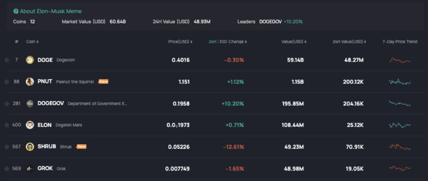The width and height of the screenshot is (428, 181).
Task: Click the -12.61% change for SHRUB
Action: (x=233, y=147)
